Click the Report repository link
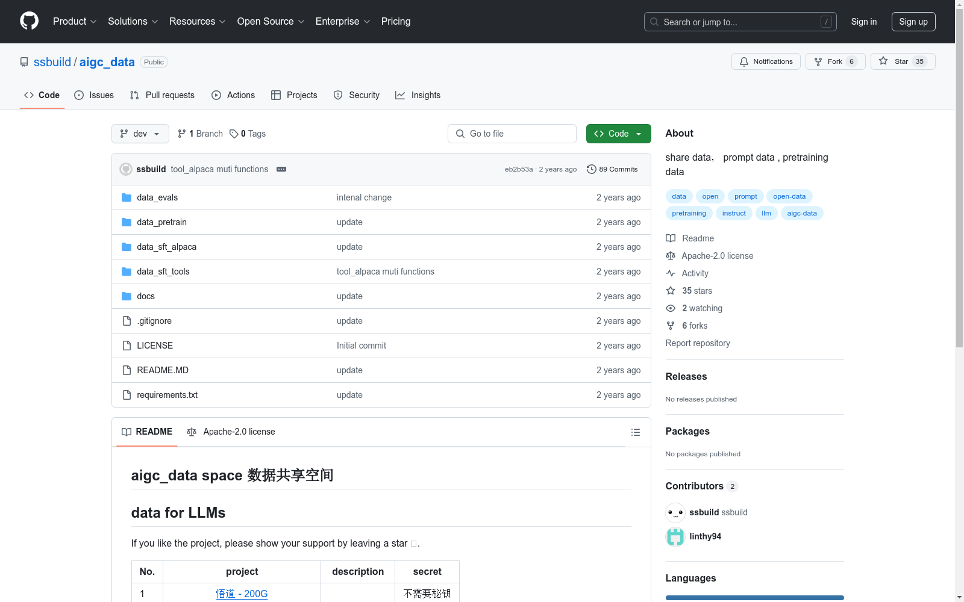 [697, 343]
